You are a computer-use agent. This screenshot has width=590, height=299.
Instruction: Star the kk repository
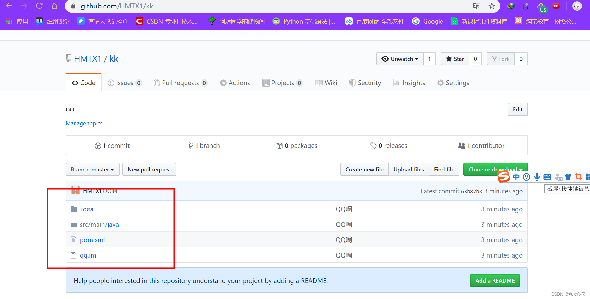click(454, 59)
